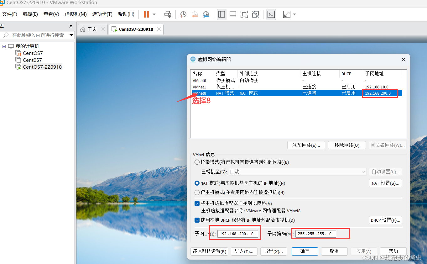
Task: Toggle the library sidebar view icon
Action: point(222,14)
